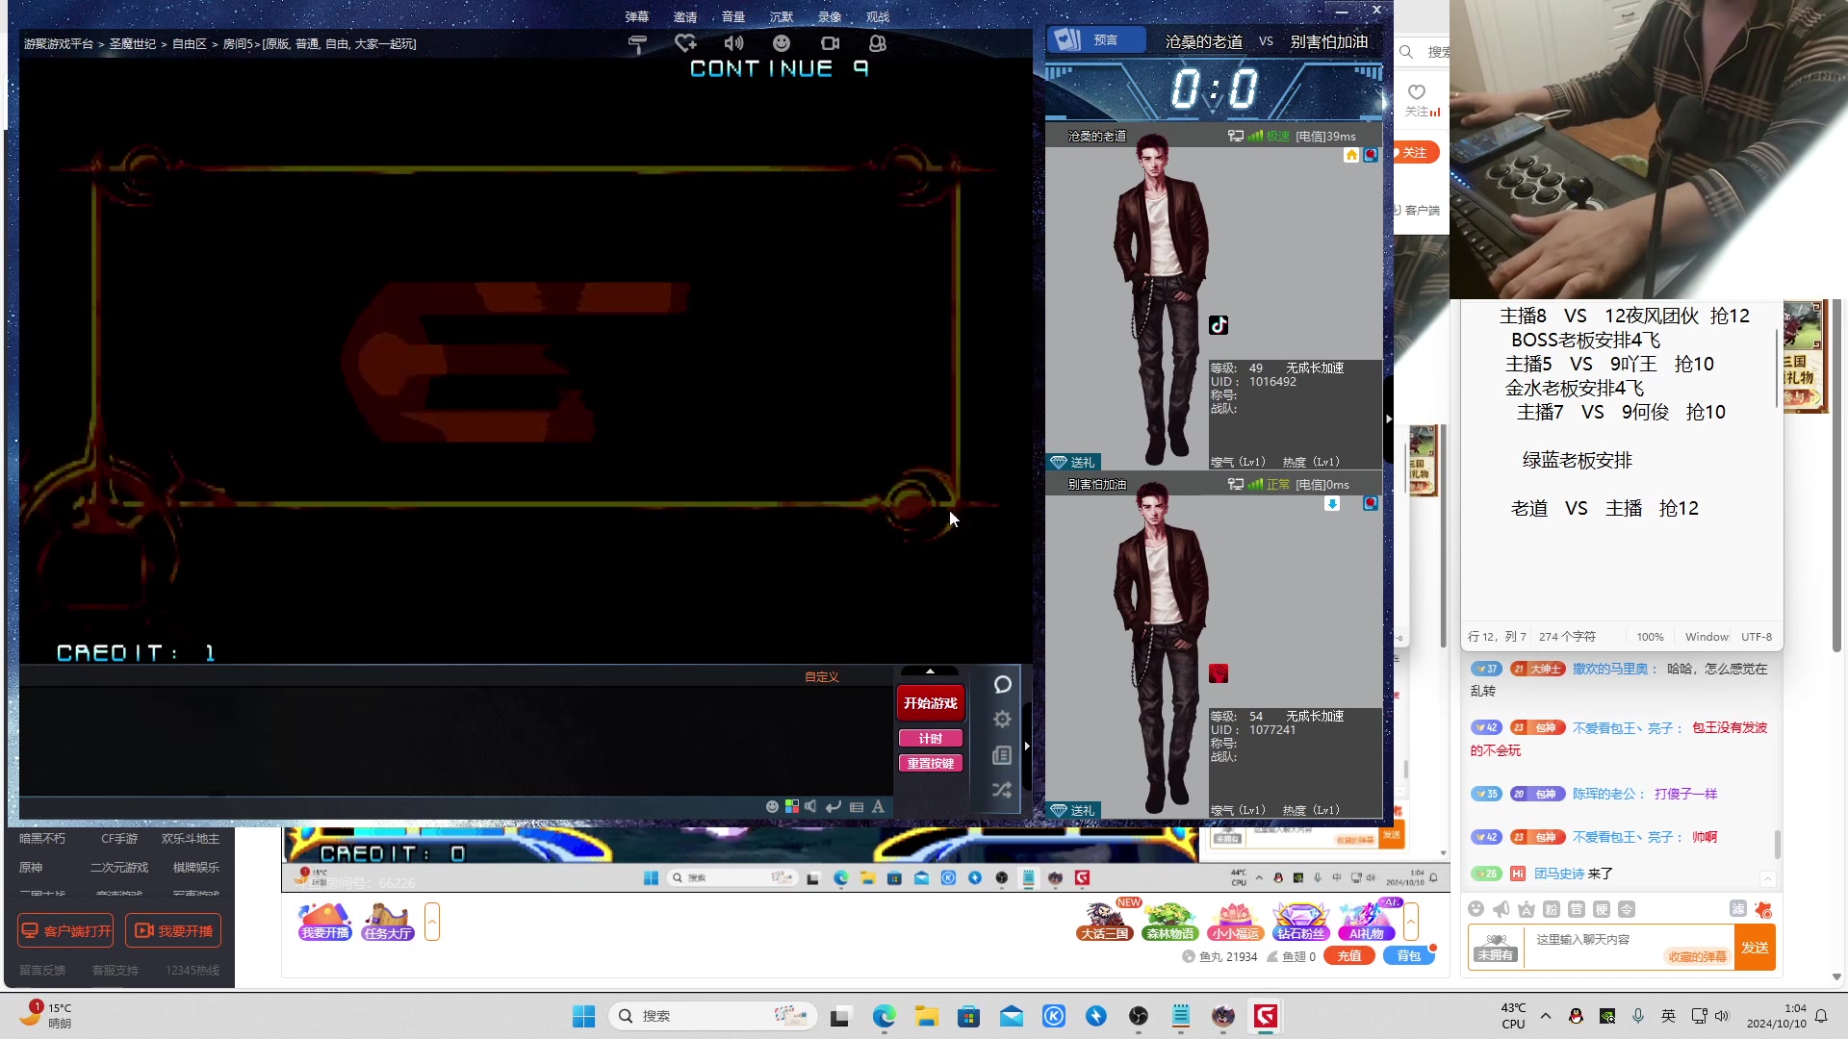1848x1039 pixels.
Task: Click the TikTok badge on first player card
Action: [x=1219, y=325]
